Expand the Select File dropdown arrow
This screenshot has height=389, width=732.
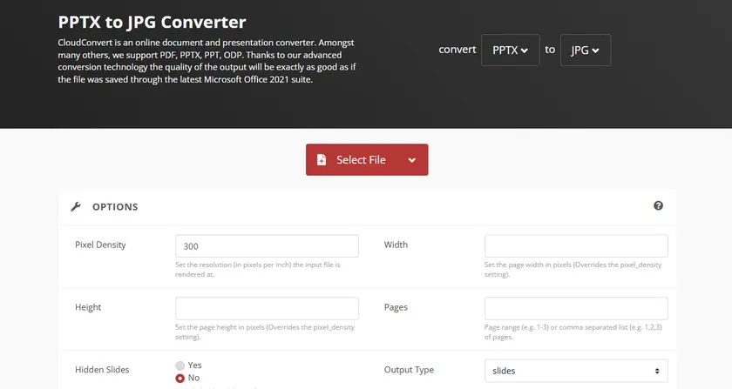coord(411,160)
